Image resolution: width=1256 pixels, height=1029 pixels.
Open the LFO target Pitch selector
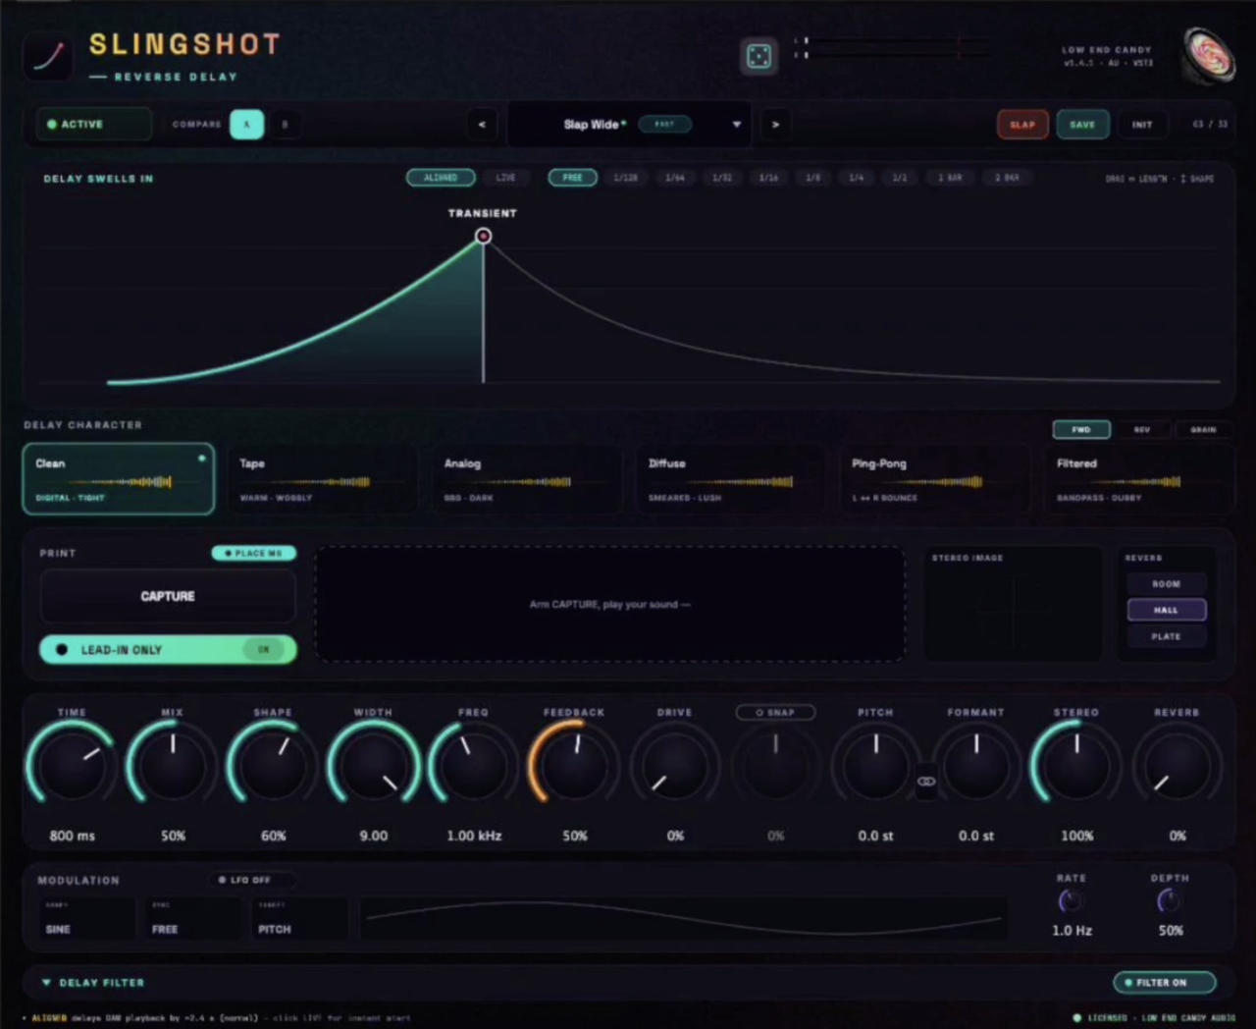(x=299, y=918)
